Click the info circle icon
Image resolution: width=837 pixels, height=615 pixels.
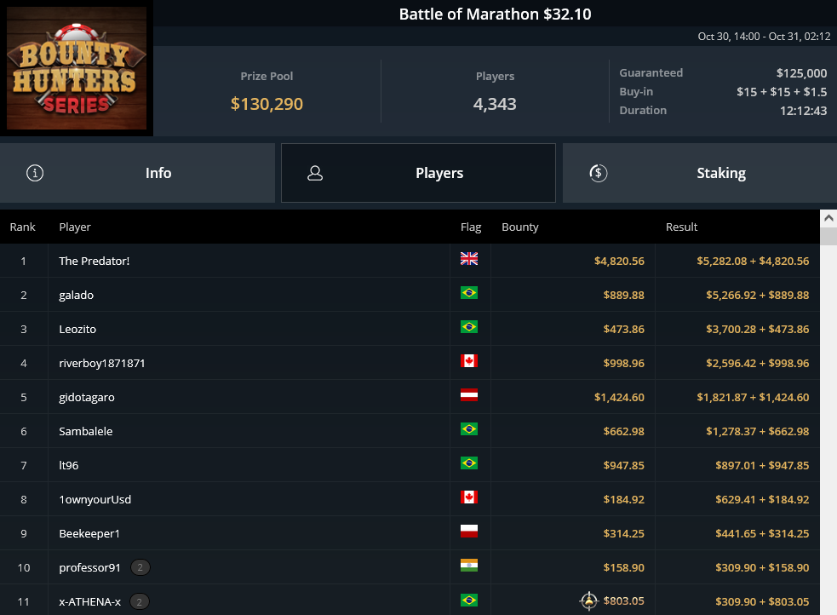click(35, 173)
